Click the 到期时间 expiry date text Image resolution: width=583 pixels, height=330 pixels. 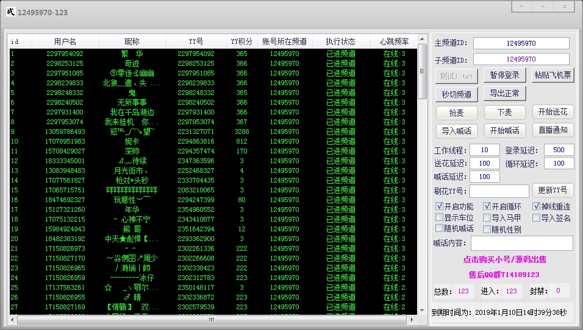(499, 312)
